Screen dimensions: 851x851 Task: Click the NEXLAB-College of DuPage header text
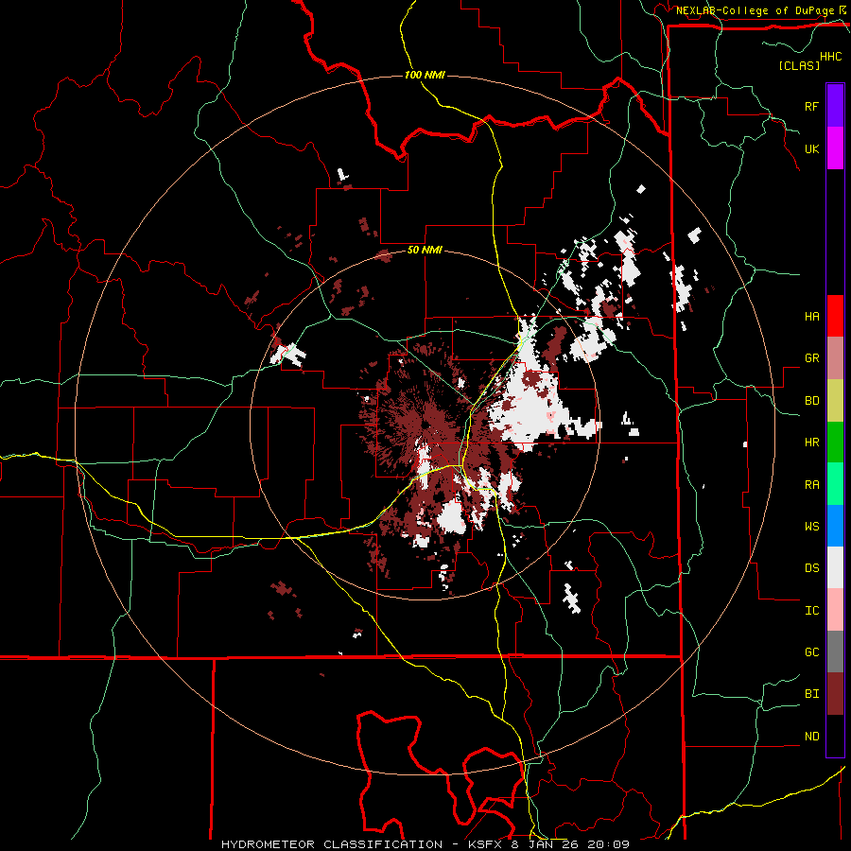pyautogui.click(x=755, y=10)
